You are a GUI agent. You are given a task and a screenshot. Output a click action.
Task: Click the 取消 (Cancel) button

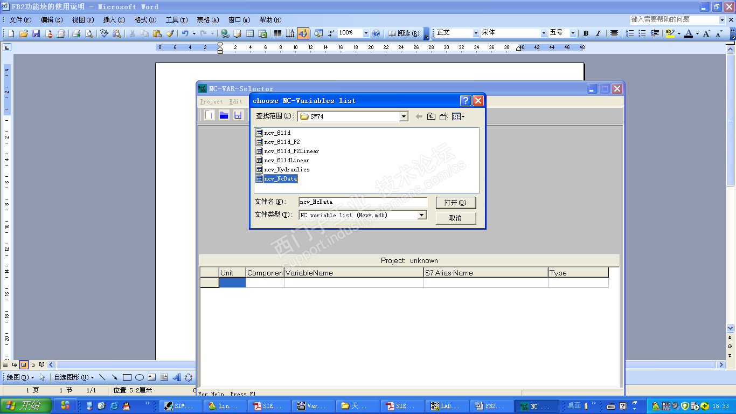pyautogui.click(x=456, y=218)
